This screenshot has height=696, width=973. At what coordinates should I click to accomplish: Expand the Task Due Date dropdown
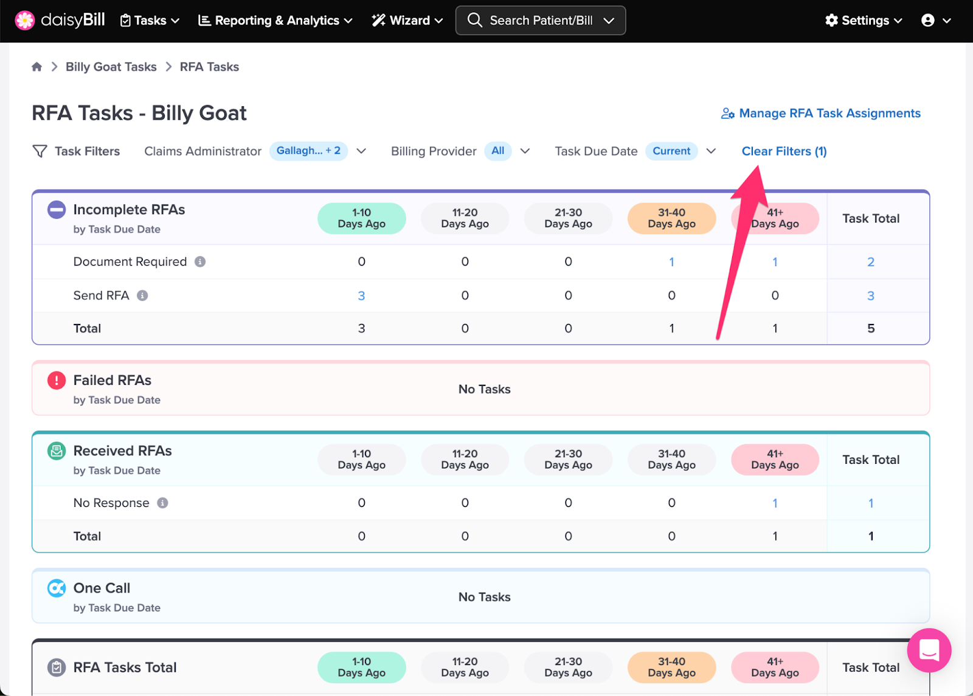(711, 151)
